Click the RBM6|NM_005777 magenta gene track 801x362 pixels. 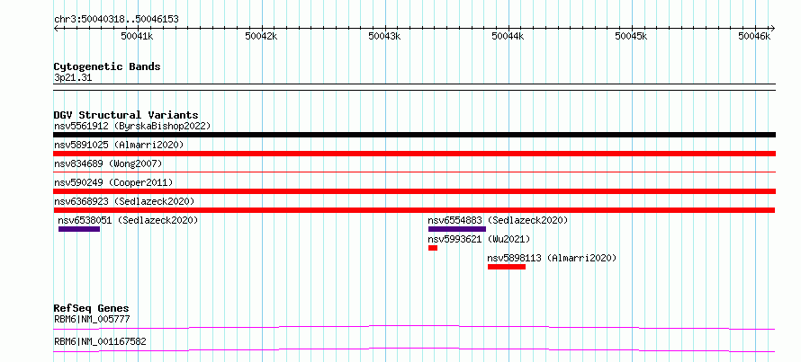tap(414, 327)
